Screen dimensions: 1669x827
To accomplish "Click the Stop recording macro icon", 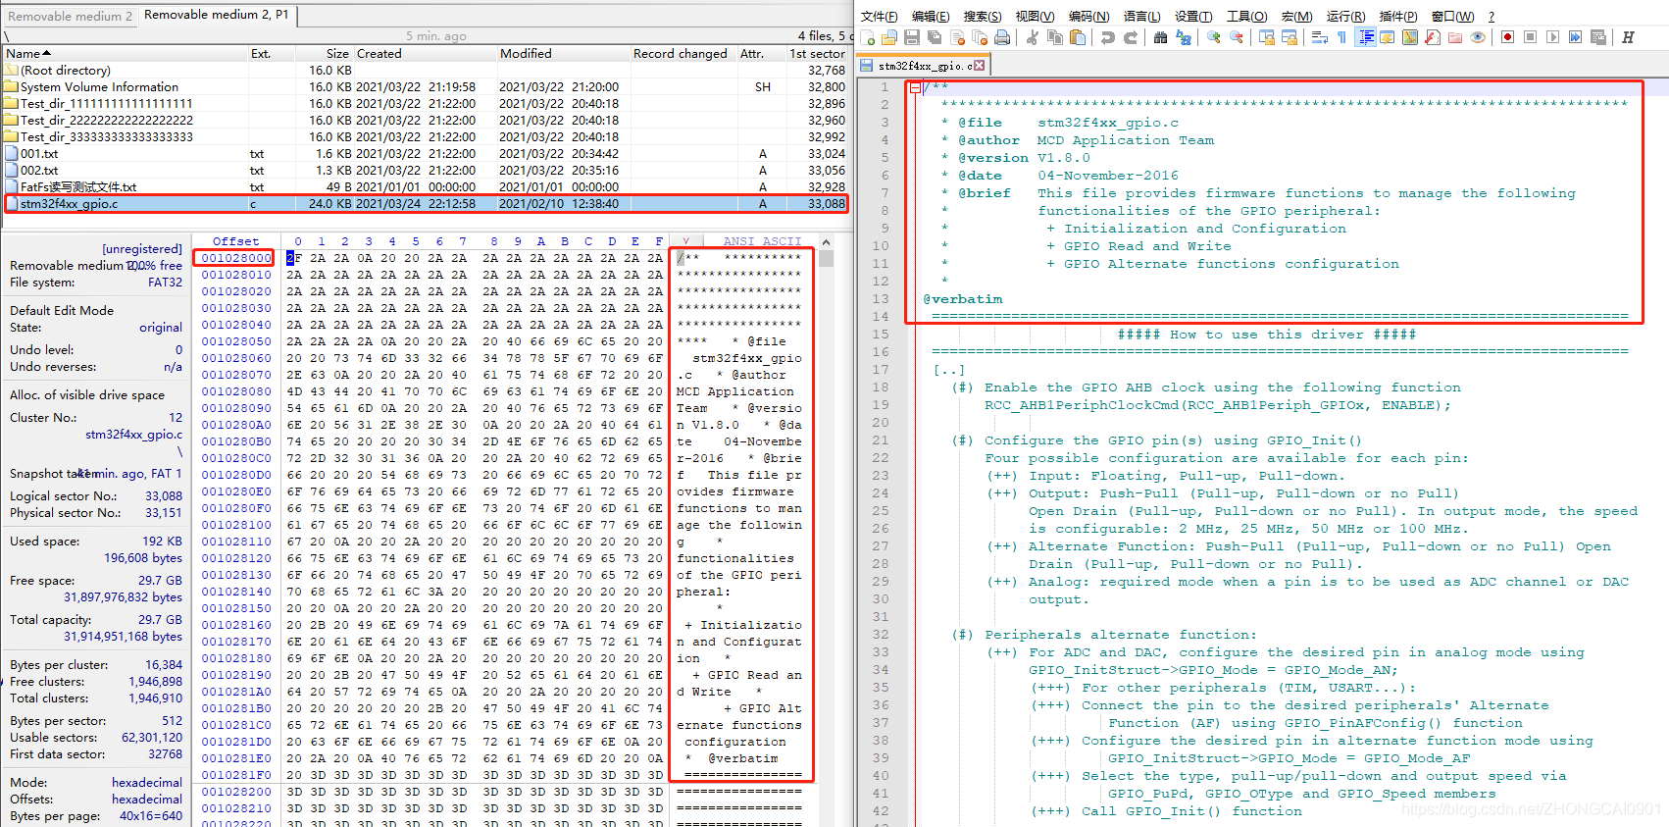I will pyautogui.click(x=1530, y=37).
